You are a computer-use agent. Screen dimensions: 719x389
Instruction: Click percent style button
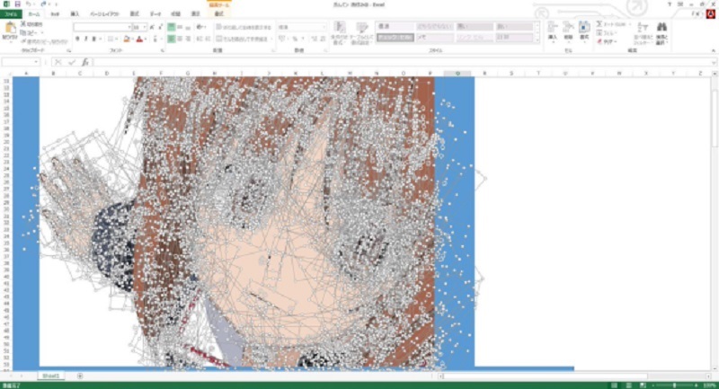tap(295, 40)
